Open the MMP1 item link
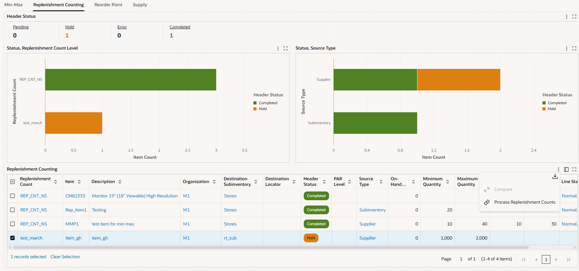The image size is (579, 271). tap(72, 224)
